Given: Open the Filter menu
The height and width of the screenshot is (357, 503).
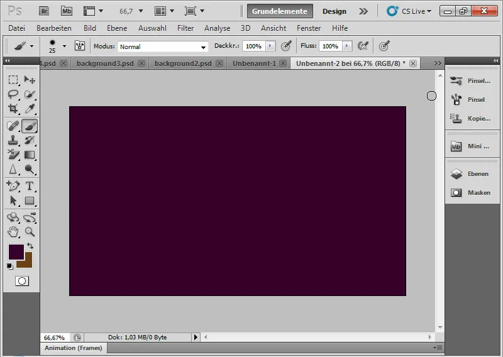Looking at the screenshot, I should (185, 28).
